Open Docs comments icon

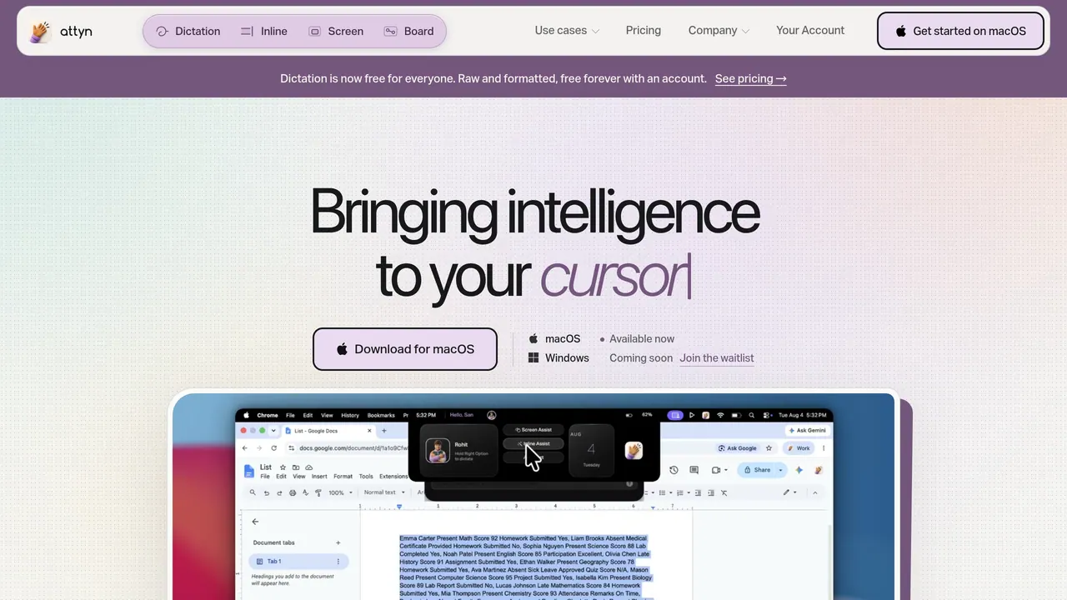(x=694, y=470)
